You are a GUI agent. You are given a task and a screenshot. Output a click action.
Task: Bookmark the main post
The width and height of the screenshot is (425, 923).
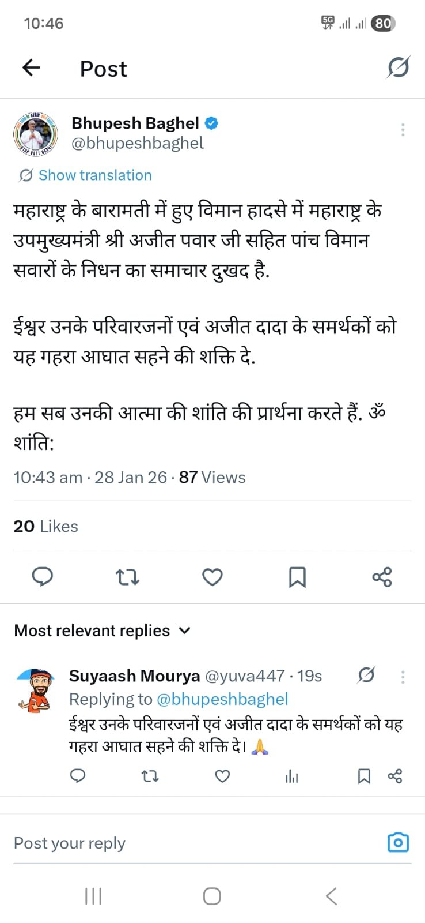pos(297,576)
